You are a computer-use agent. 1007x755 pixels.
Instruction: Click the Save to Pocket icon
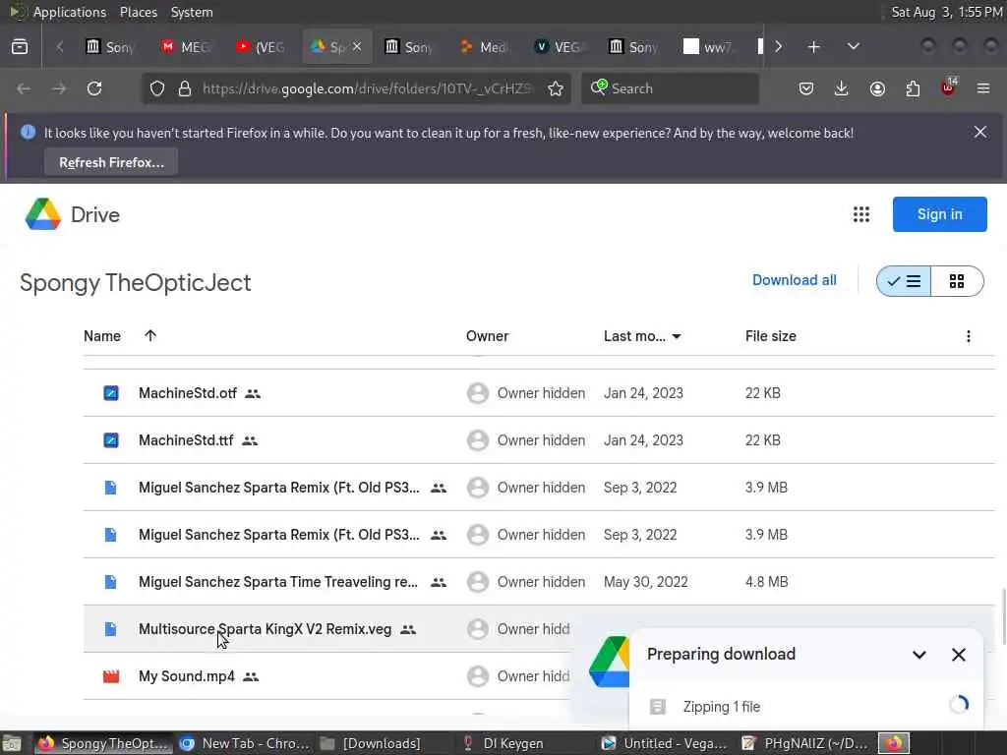pyautogui.click(x=806, y=88)
